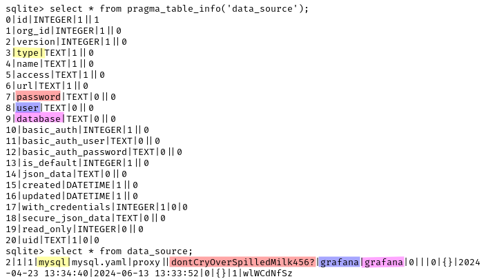Click the 'org_id' column row
The height and width of the screenshot is (279, 484).
[64, 31]
